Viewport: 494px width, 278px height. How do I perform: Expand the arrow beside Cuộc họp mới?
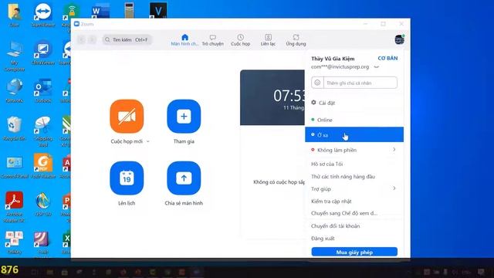tap(148, 141)
